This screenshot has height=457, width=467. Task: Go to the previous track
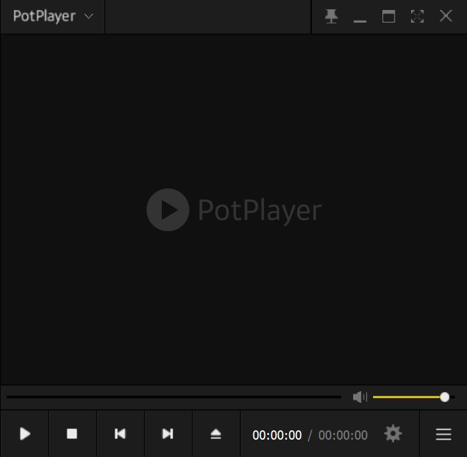pos(120,434)
